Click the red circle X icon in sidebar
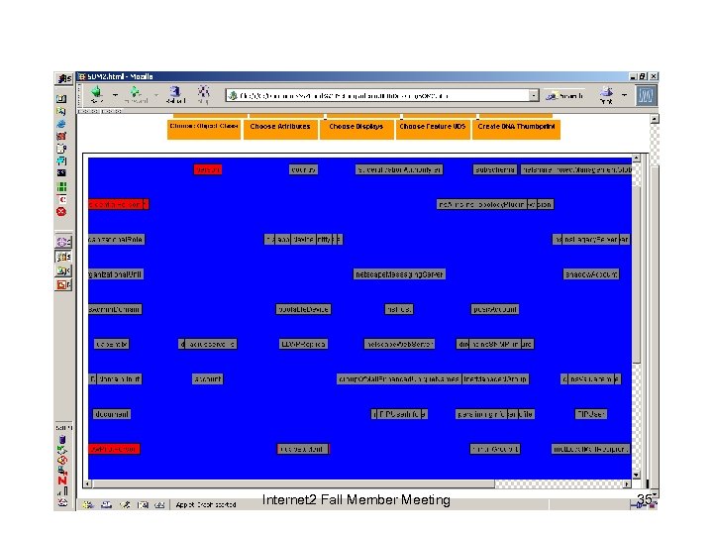Screen dimensions: 713x535 tap(61, 212)
